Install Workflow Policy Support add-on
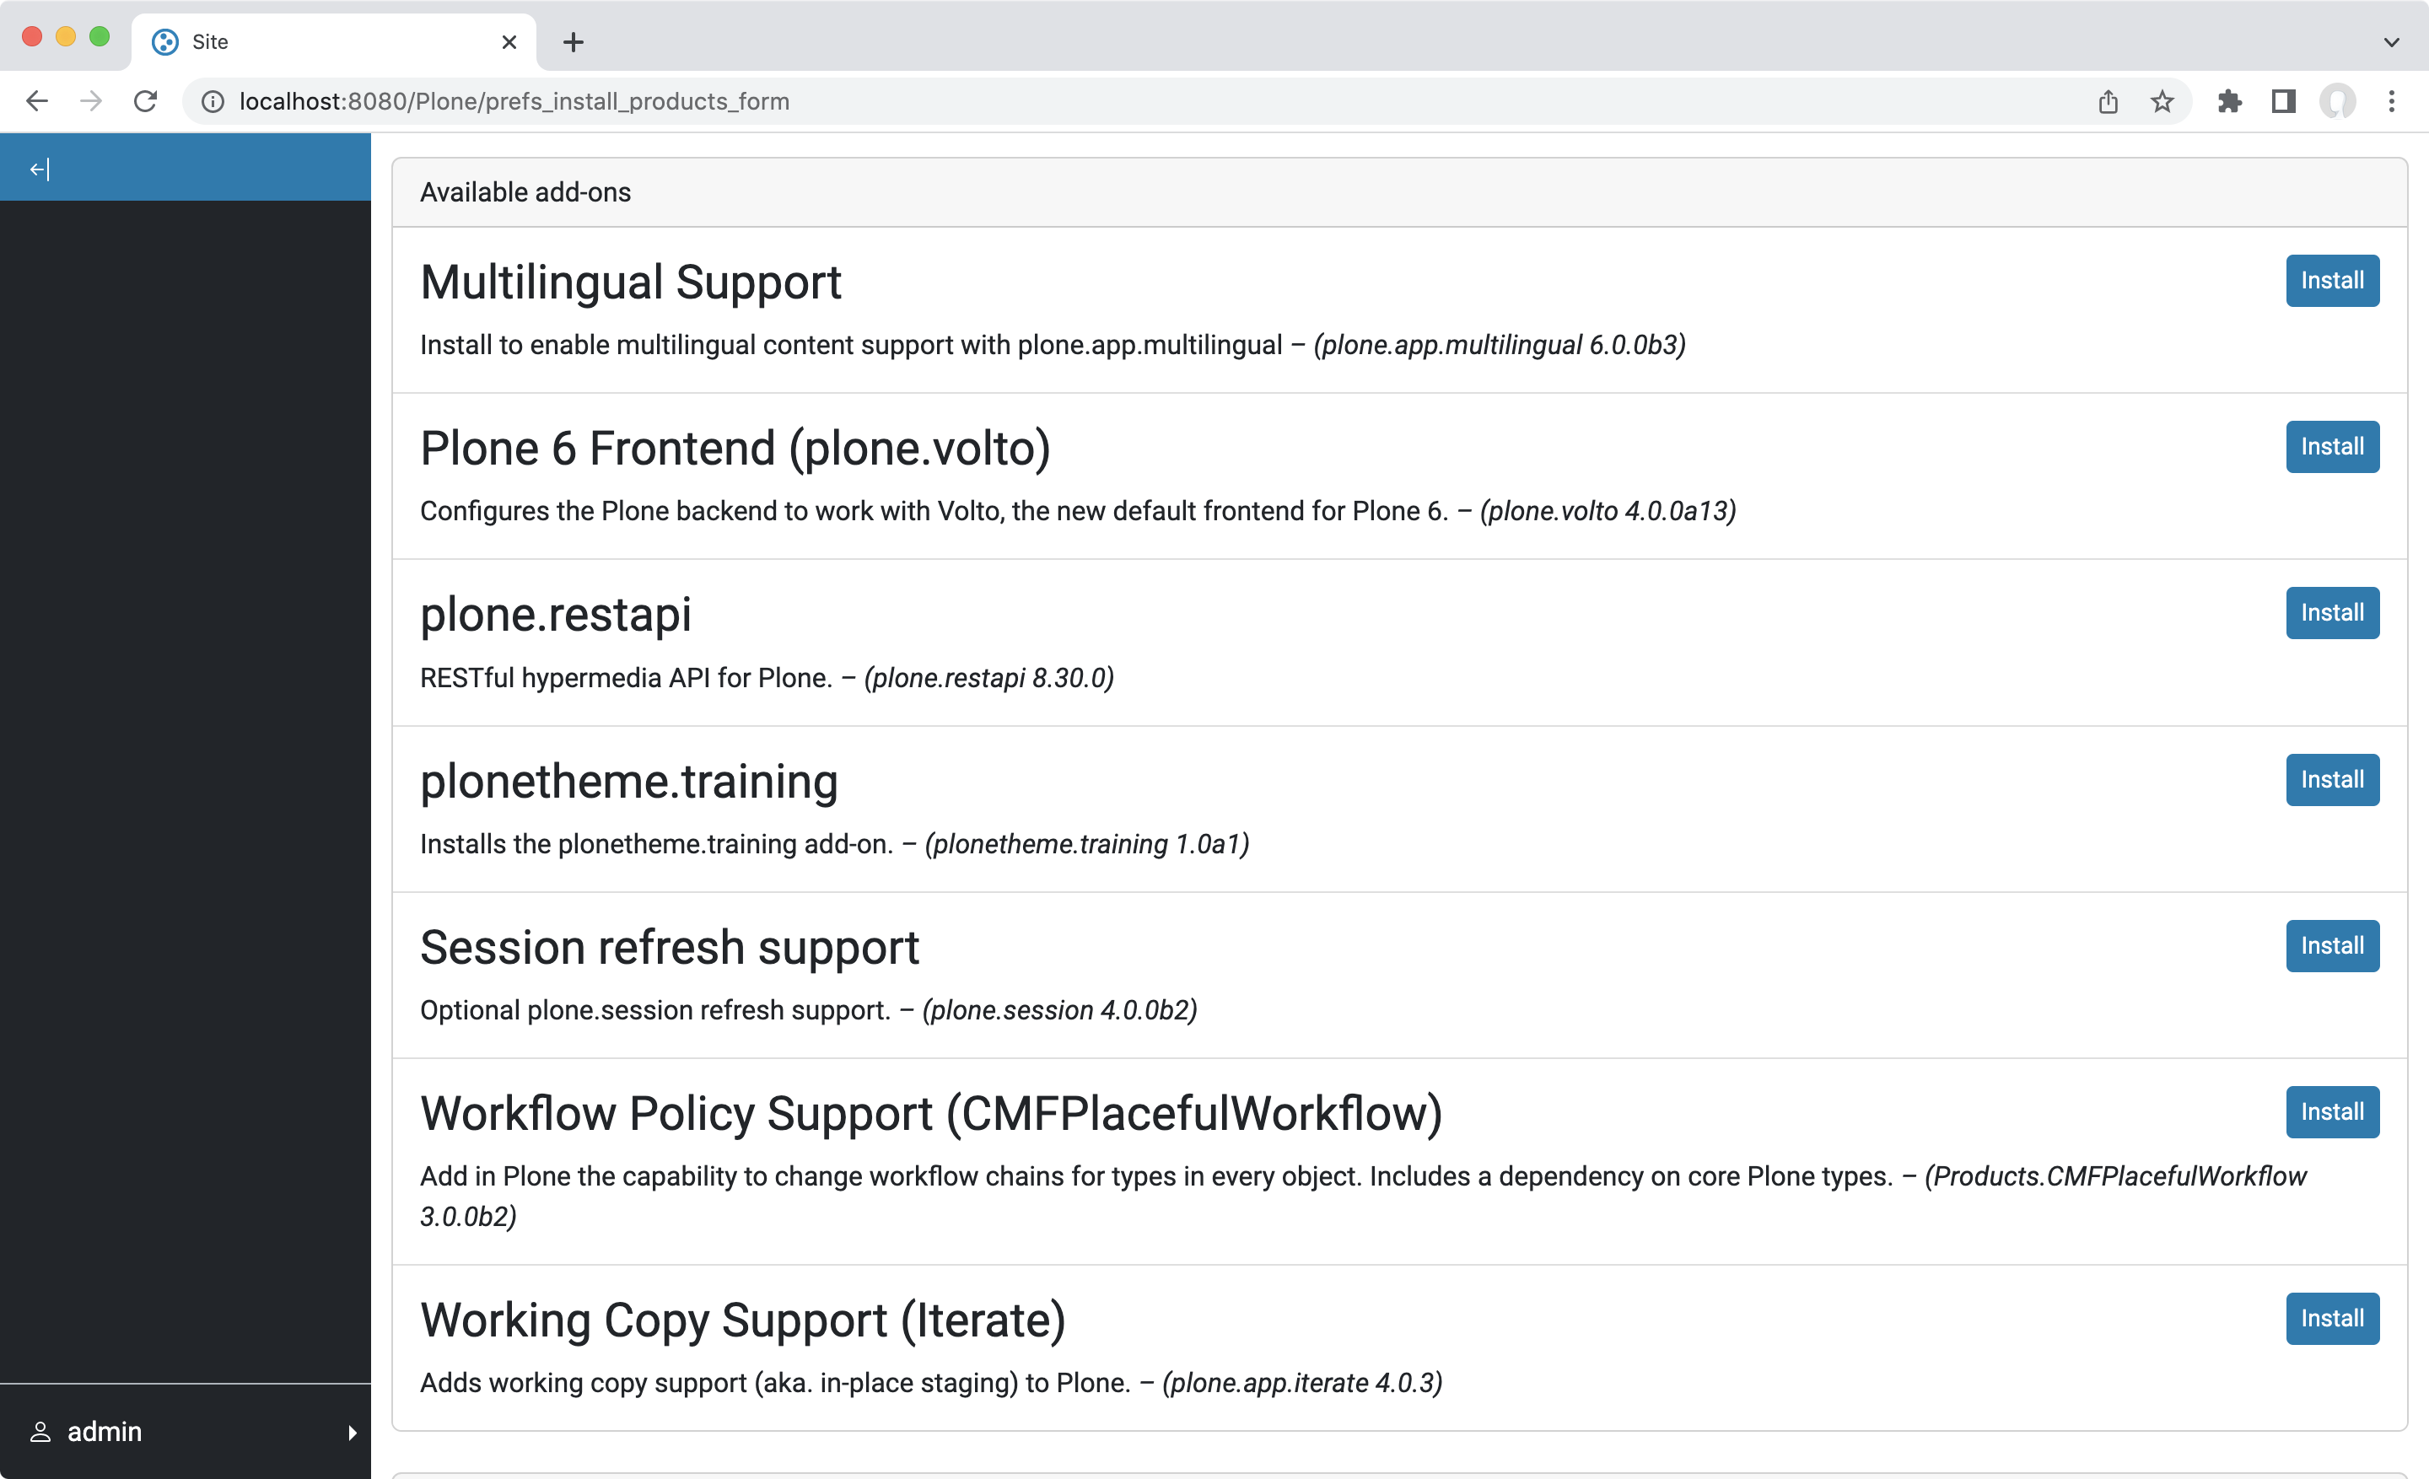 2332,1111
